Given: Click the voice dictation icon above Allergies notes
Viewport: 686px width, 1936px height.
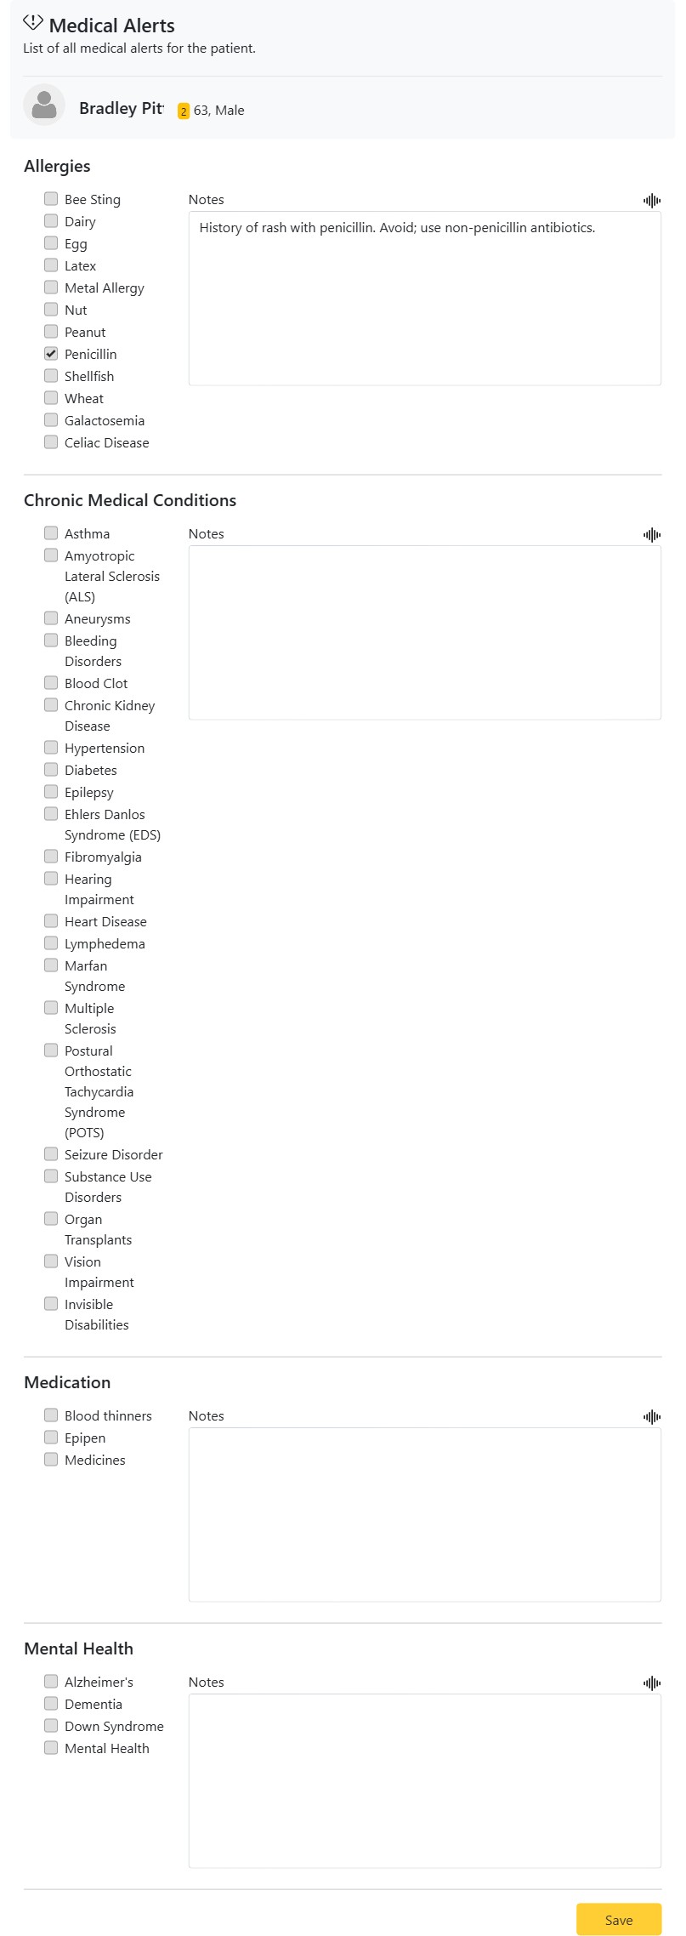Looking at the screenshot, I should pos(652,201).
